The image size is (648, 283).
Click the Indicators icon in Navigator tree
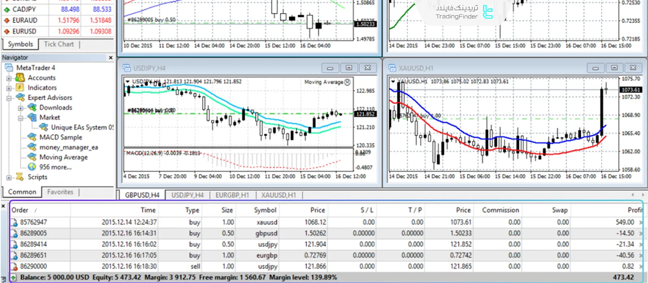click(20, 87)
